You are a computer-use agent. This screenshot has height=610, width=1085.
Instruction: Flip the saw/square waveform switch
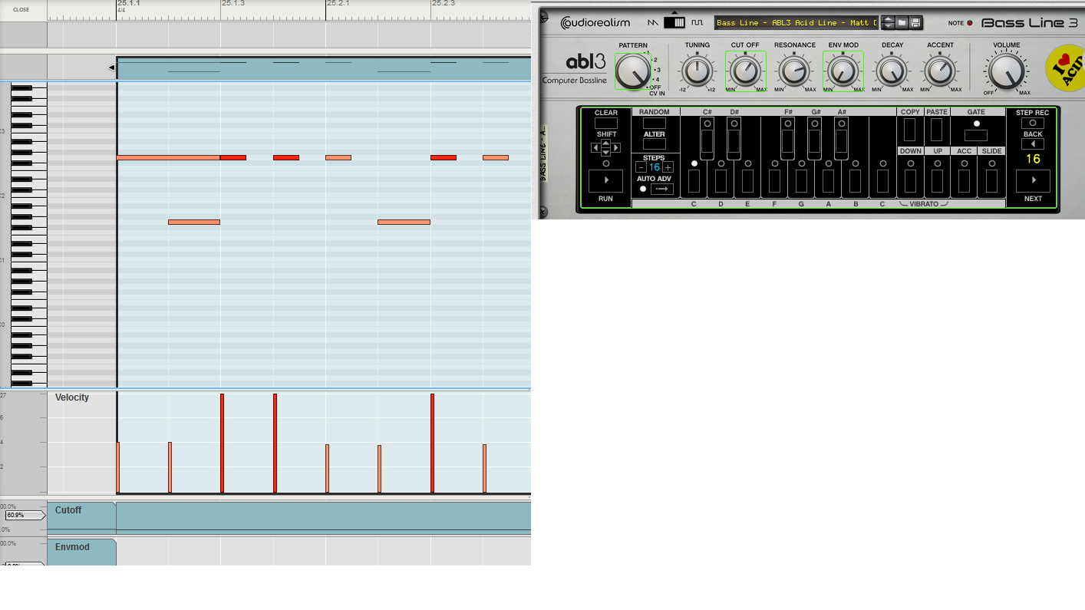674,23
